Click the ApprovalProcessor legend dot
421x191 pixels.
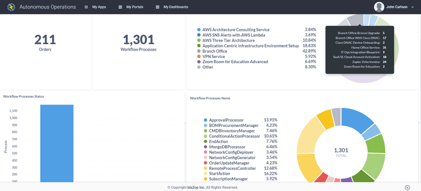(x=205, y=120)
